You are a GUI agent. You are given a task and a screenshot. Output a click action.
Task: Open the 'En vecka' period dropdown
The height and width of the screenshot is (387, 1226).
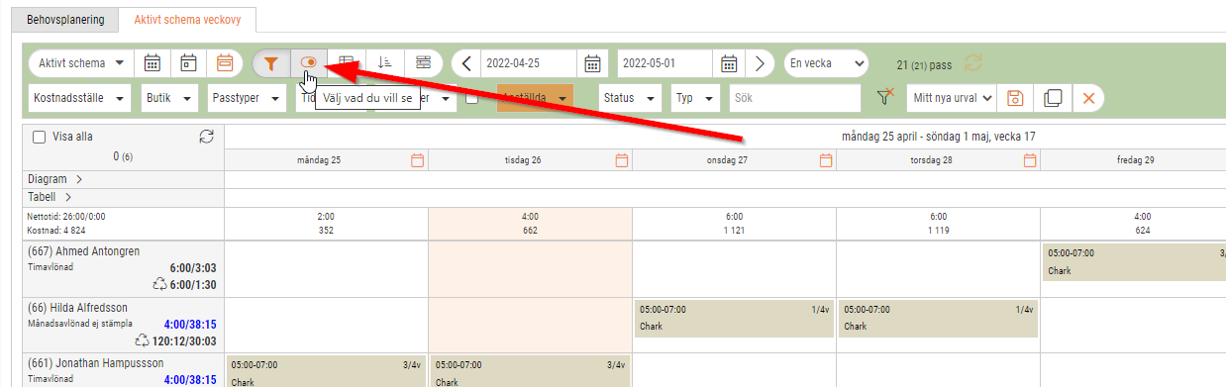826,63
